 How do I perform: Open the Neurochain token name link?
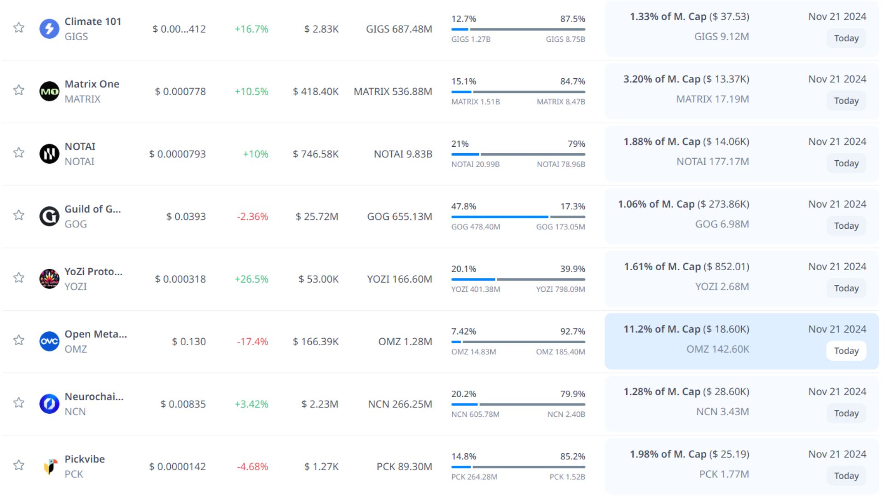pyautogui.click(x=94, y=397)
